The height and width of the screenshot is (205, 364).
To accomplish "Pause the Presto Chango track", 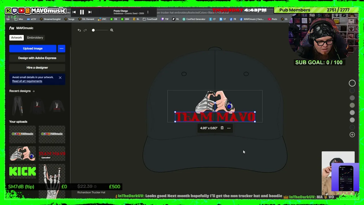I will pos(82,12).
